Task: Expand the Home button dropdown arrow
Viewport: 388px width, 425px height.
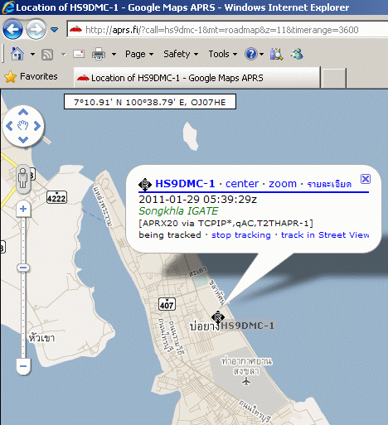Action: pos(32,55)
